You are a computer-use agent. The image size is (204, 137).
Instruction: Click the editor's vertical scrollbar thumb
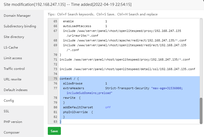point(201,110)
